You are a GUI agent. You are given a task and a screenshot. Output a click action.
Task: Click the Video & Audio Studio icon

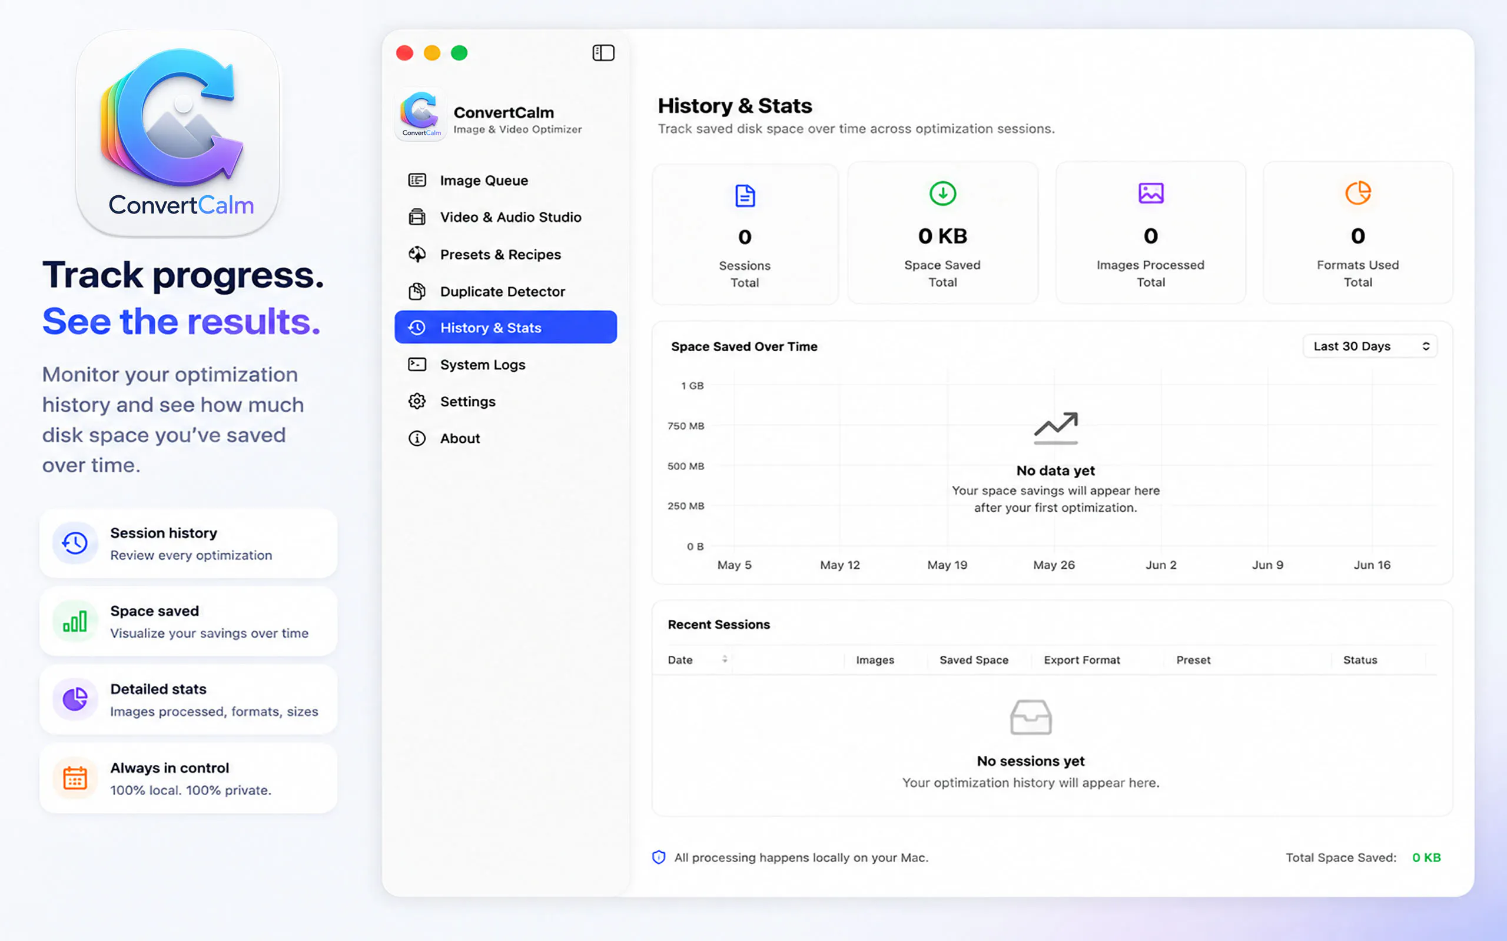(417, 217)
